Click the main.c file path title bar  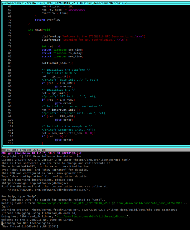(x=66, y=3)
